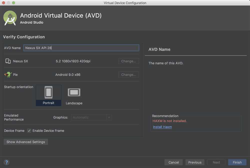This screenshot has height=168, width=250.
Task: Click the 'Startup orientation' label
Action: (19, 87)
